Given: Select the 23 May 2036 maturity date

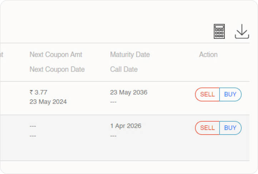Looking at the screenshot, I should [129, 93].
